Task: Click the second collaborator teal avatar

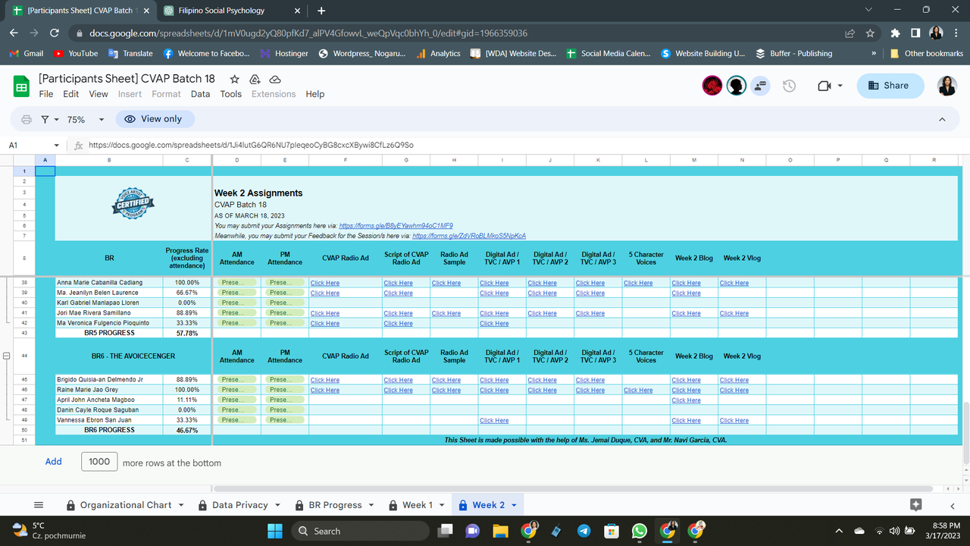Action: 737,86
